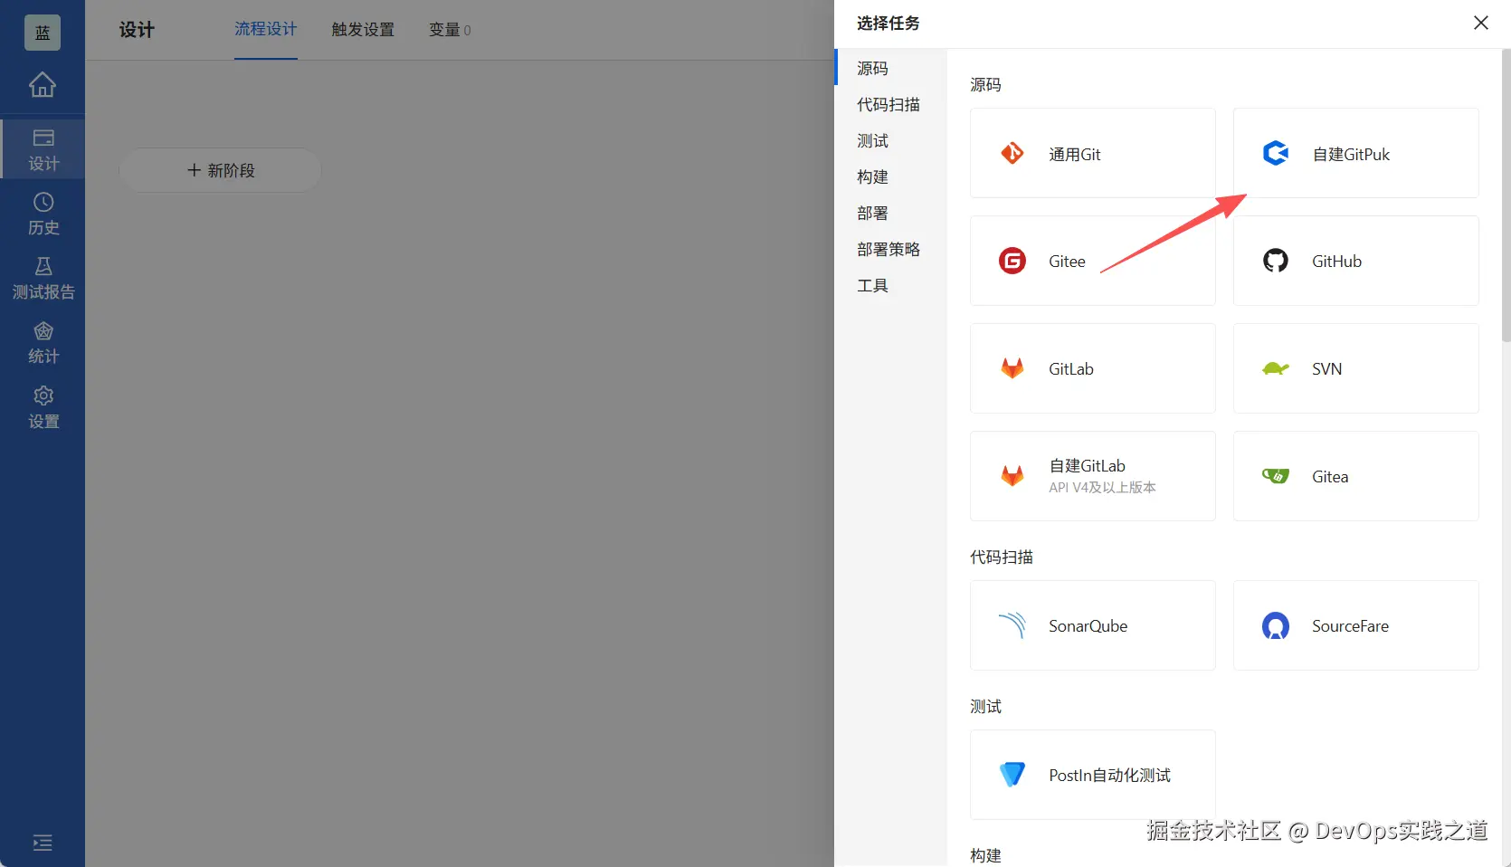Choose the GitLab task label
This screenshot has width=1511, height=867.
pos(1071,369)
